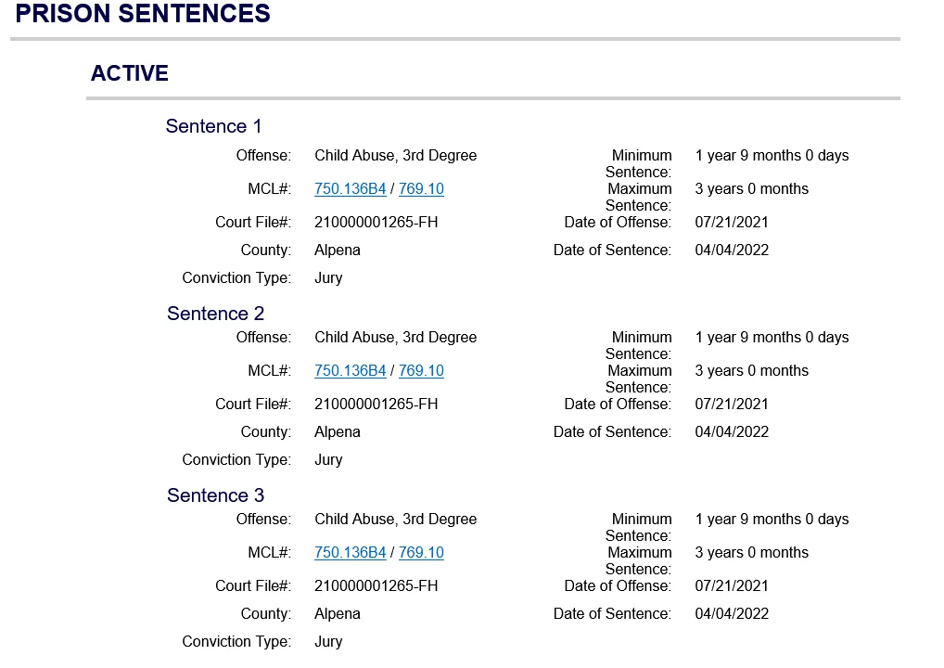This screenshot has width=944, height=668.
Task: Select the Sentence 3 heading
Action: coord(215,495)
